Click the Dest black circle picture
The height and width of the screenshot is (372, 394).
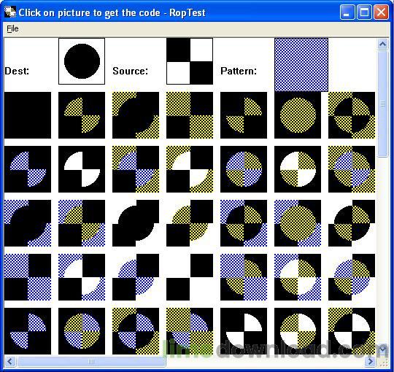point(82,61)
